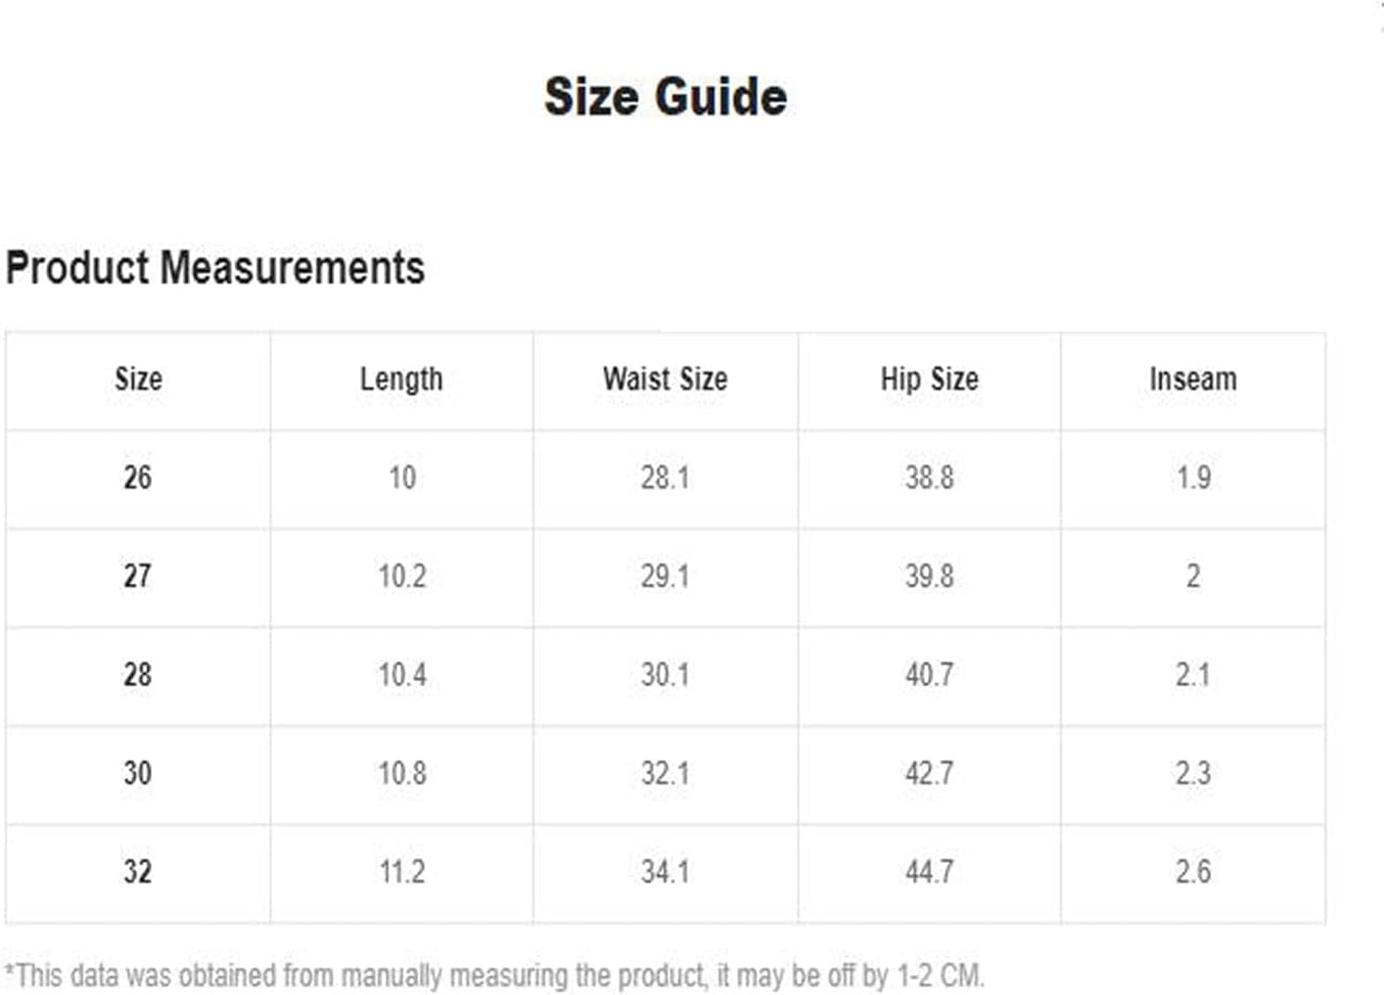Click the 2.3 inseam cell
The image size is (1384, 995).
(1193, 773)
